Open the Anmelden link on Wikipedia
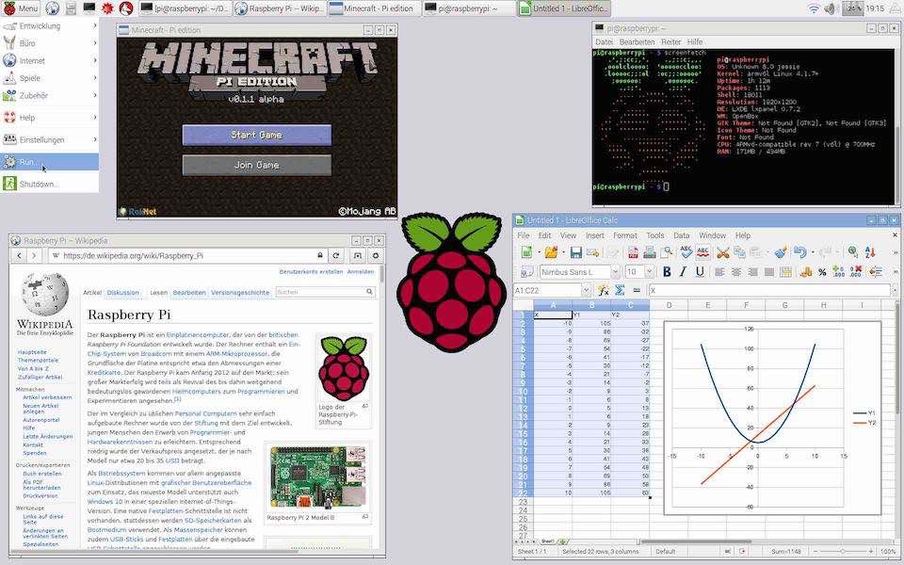This screenshot has width=904, height=565. tap(362, 272)
